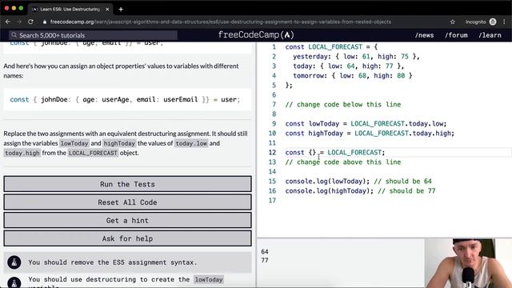Image resolution: width=512 pixels, height=288 pixels.
Task: Click line 12 'const {} = LOCAL_FORECAST;'
Action: pos(335,153)
